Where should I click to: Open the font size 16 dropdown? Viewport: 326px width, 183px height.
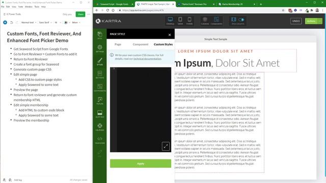58,22
